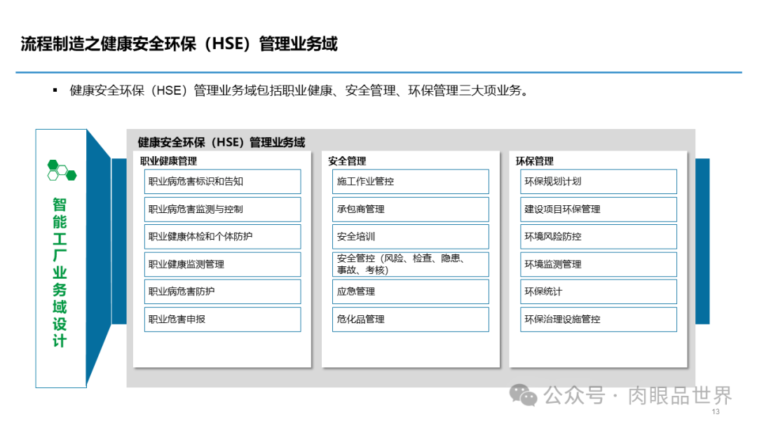Viewport: 757px width, 426px height.
Task: Click the 职业健康管理 column heading
Action: coord(168,161)
